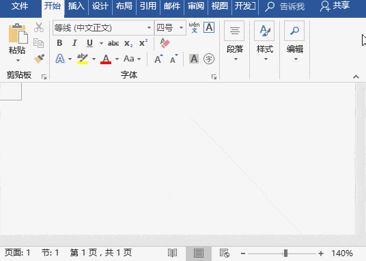Click the character border A icon
Image resolution: width=366 pixels, height=261 pixels.
coord(209,27)
